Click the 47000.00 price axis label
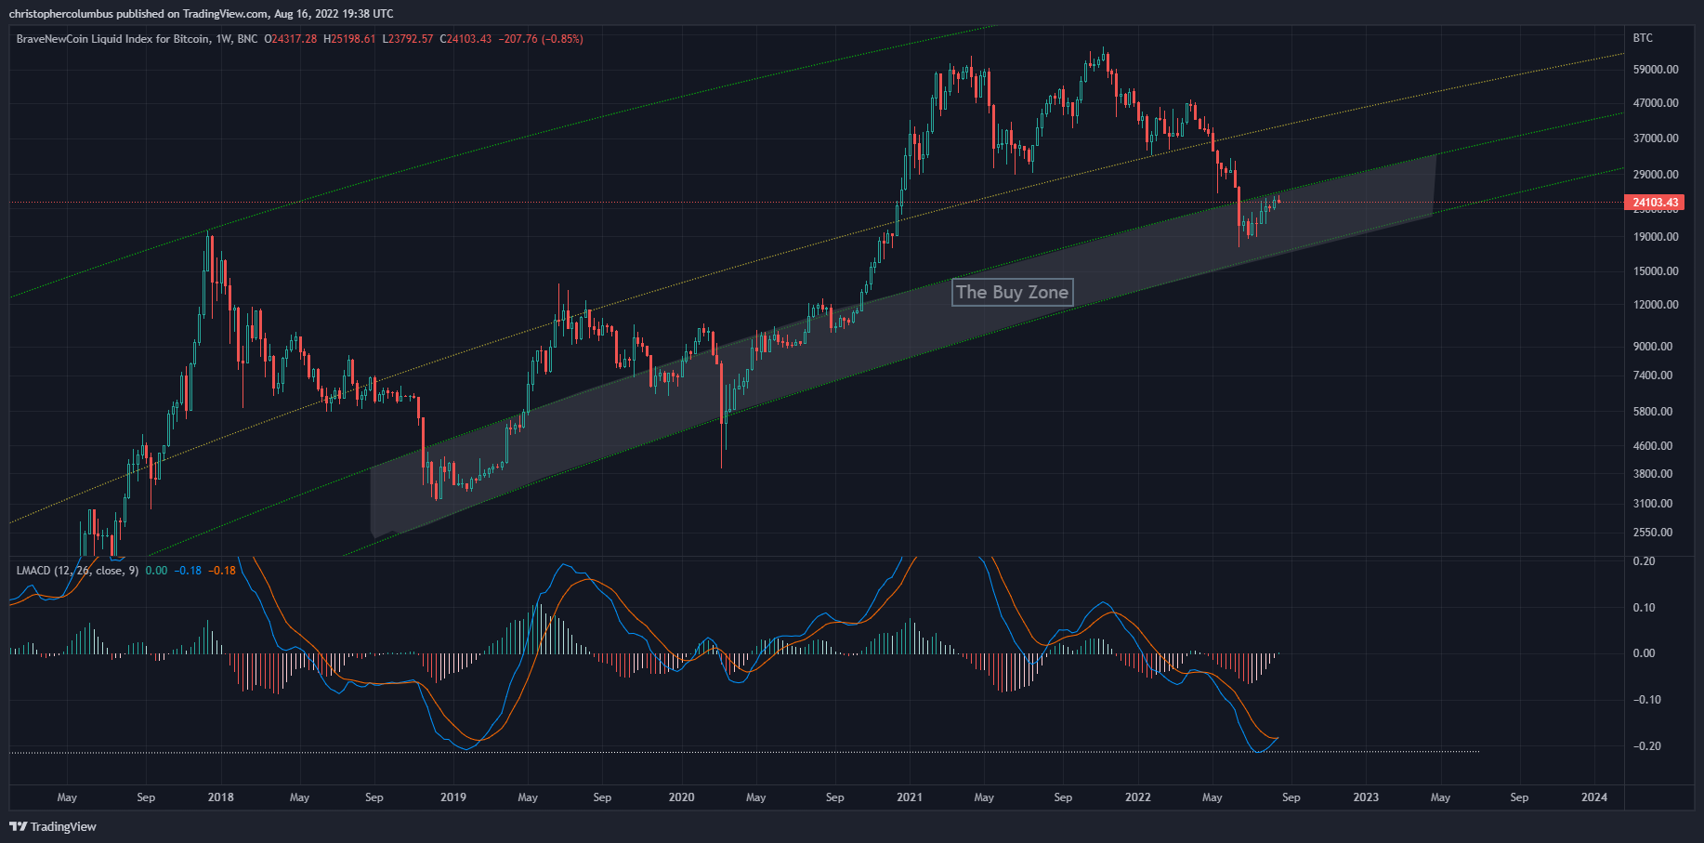Image resolution: width=1704 pixels, height=843 pixels. [1656, 103]
